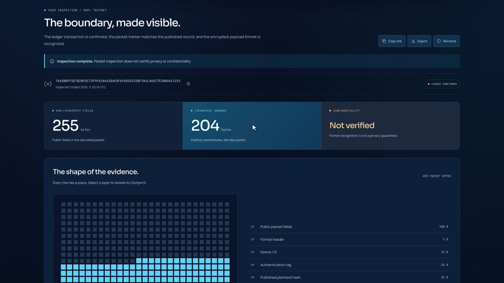
Task: Click the 7 B size value
Action: (446, 239)
